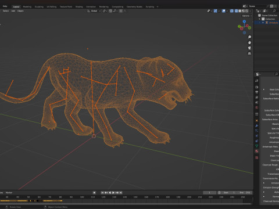Open the Options dropdown in viewport

point(247,16)
